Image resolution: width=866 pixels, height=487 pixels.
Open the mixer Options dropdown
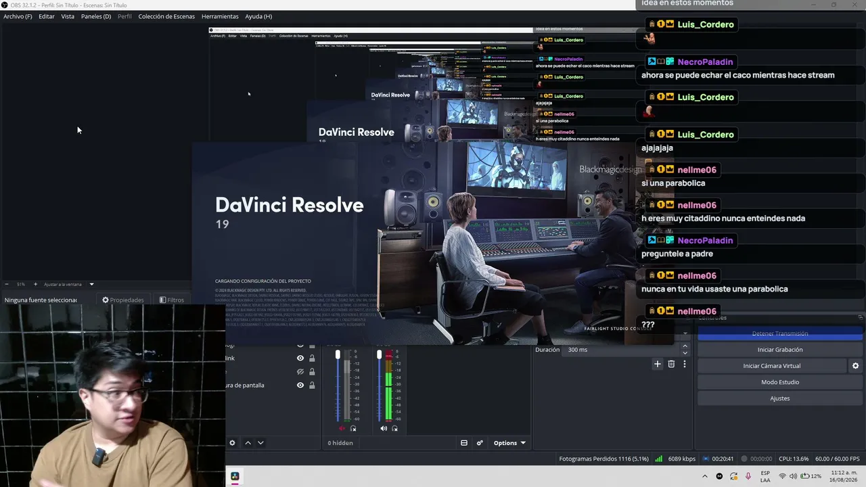pos(509,443)
